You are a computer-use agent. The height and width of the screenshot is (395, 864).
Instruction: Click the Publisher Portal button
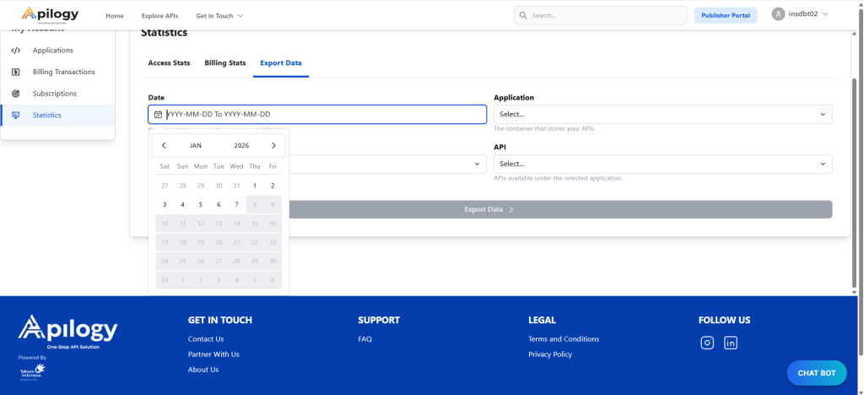click(725, 15)
